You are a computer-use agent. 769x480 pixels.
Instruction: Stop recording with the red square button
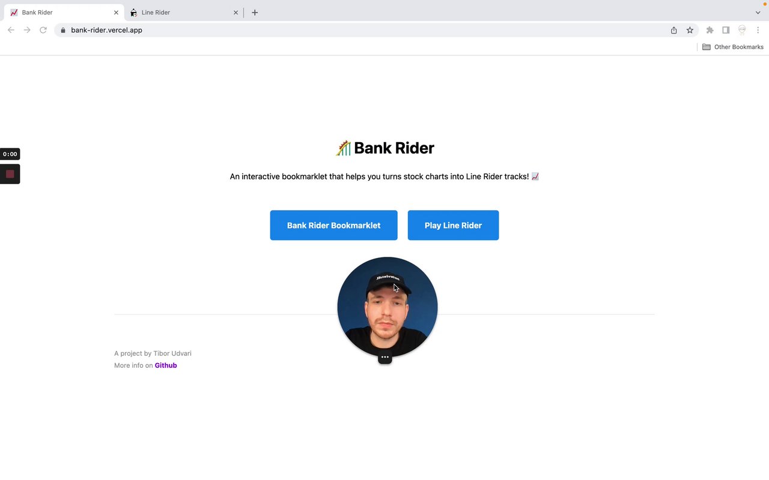[10, 174]
